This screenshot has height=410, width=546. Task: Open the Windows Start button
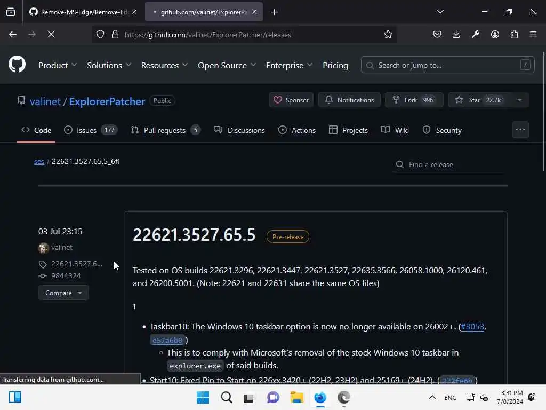point(203,397)
